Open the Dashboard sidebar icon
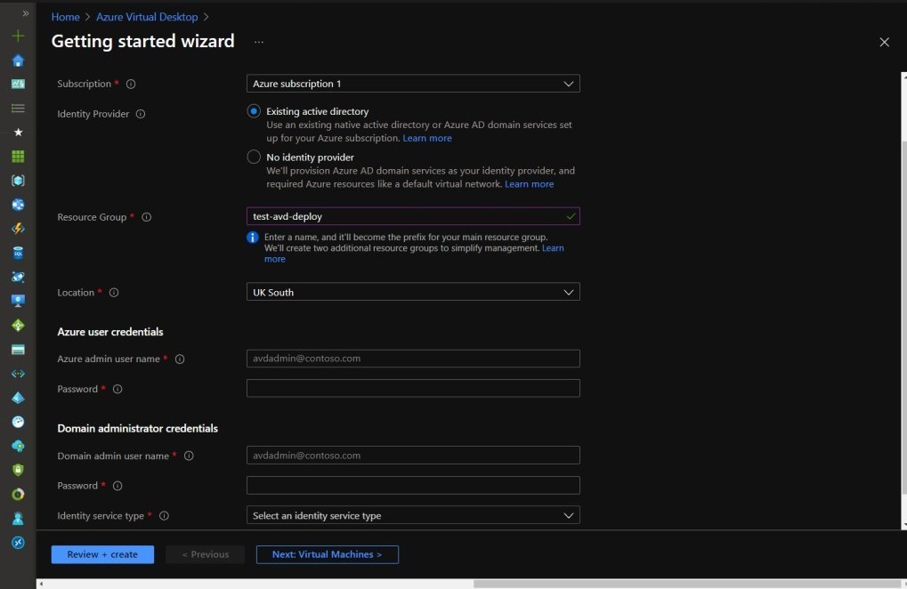 pyautogui.click(x=18, y=84)
